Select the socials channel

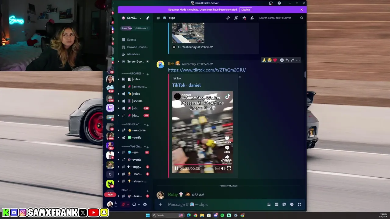[x=135, y=101]
